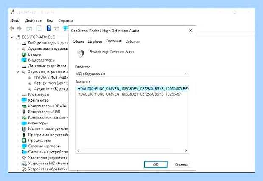Select Устройства HID tree item
The image size is (263, 181).
48,163
